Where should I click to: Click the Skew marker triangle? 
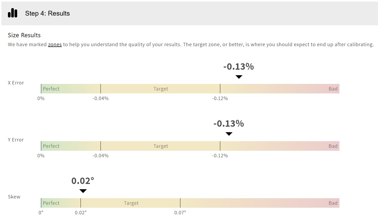coord(83,191)
